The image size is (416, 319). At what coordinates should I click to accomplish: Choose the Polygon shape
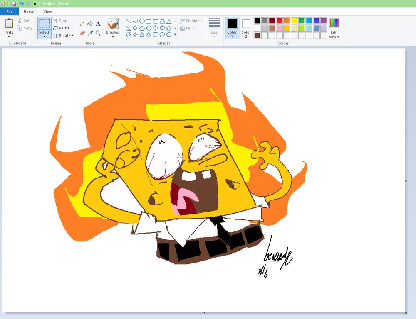[x=162, y=21]
